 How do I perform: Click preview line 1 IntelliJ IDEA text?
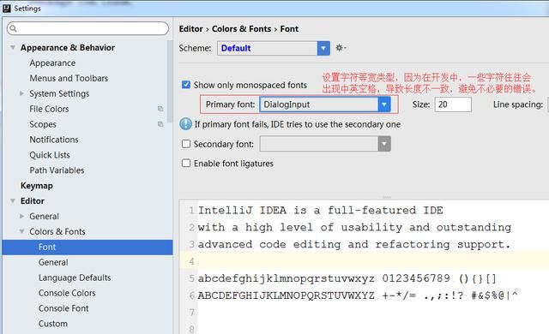(x=320, y=211)
